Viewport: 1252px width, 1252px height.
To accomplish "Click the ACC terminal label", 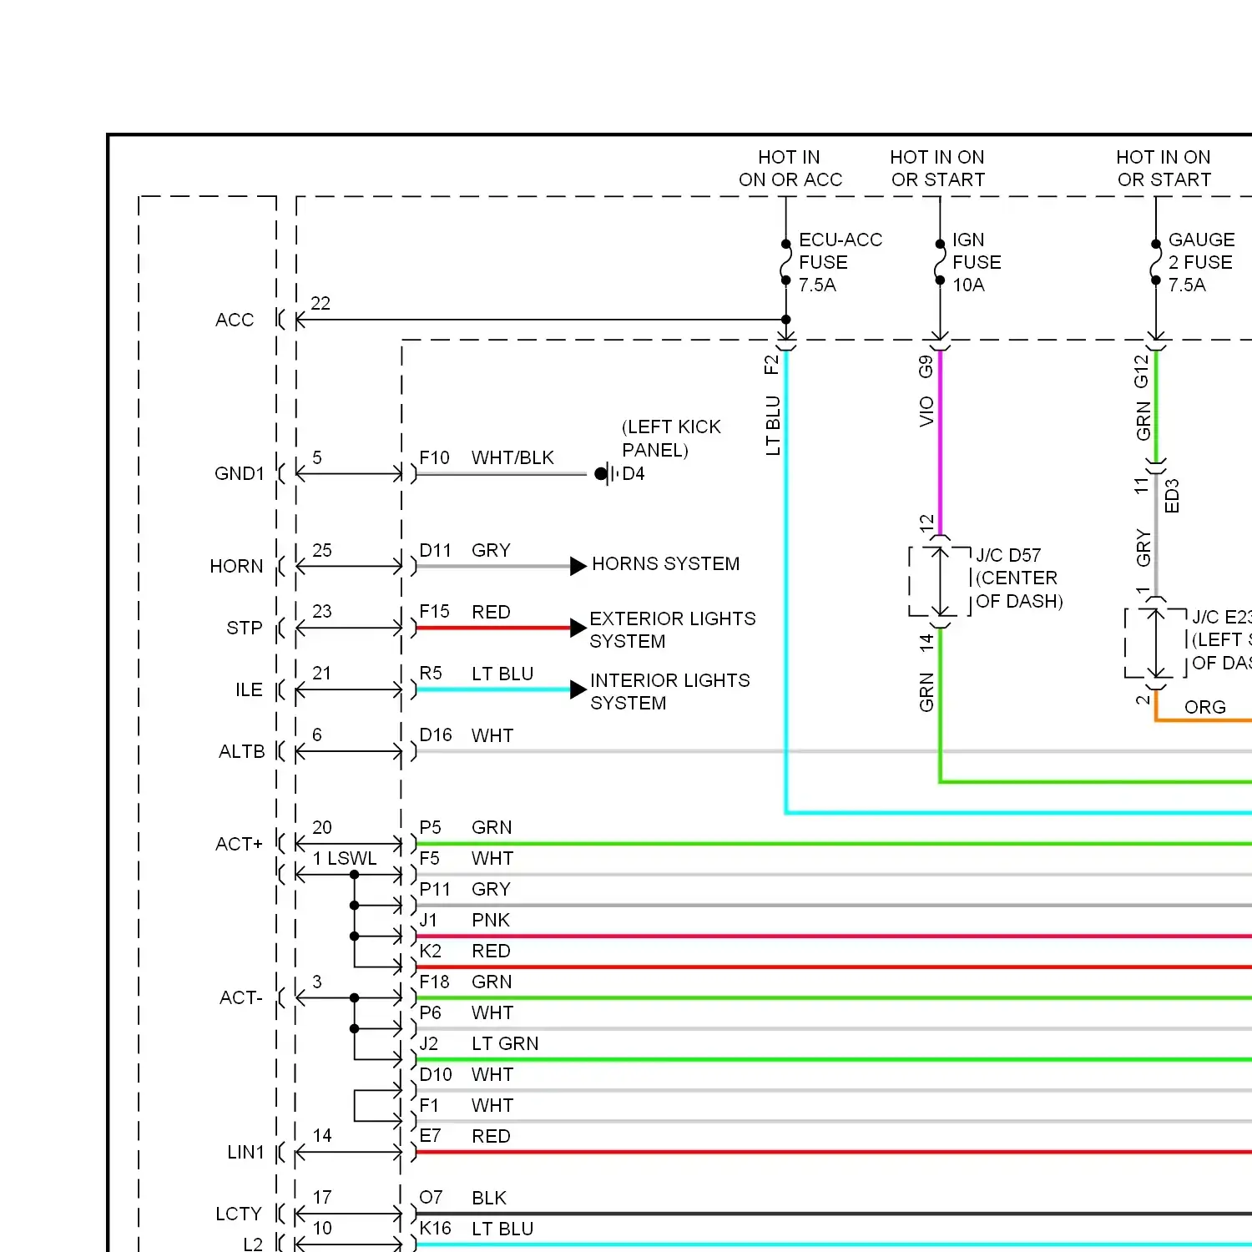I will 235,320.
